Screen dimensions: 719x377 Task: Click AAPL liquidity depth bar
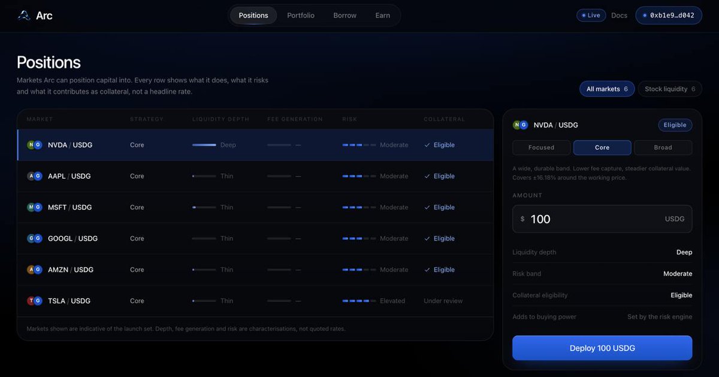204,176
